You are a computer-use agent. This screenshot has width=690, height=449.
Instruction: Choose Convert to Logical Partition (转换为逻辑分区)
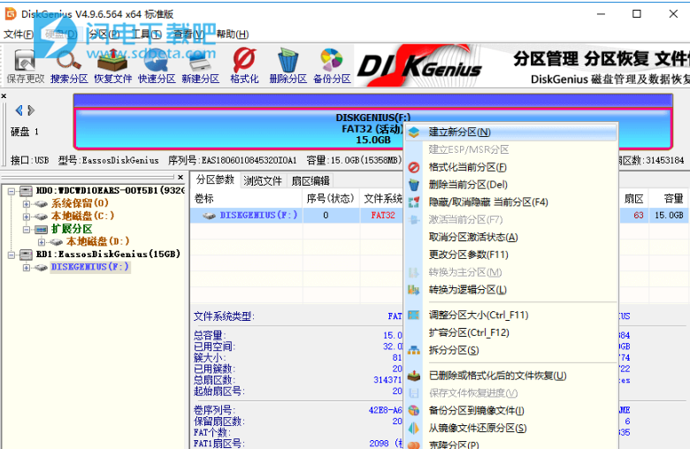pos(511,290)
